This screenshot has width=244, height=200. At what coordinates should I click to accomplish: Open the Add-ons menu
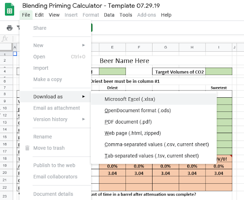146,15
